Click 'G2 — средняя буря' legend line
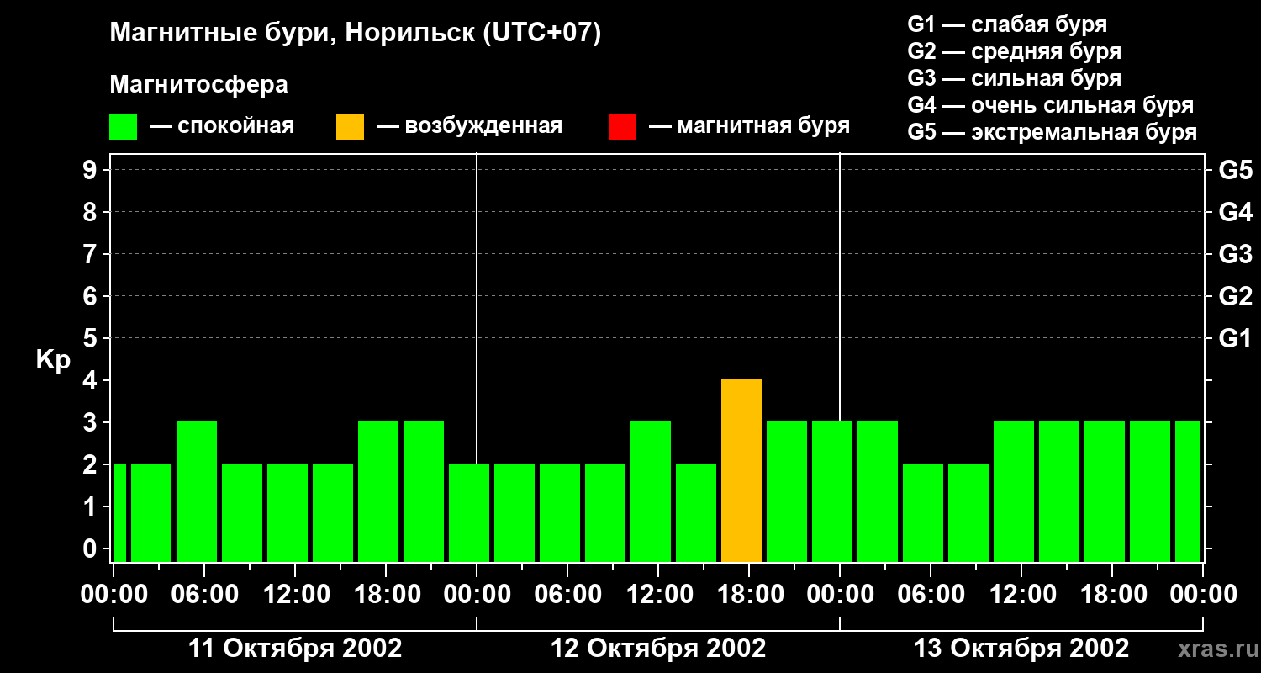1261x673 pixels. click(1015, 51)
